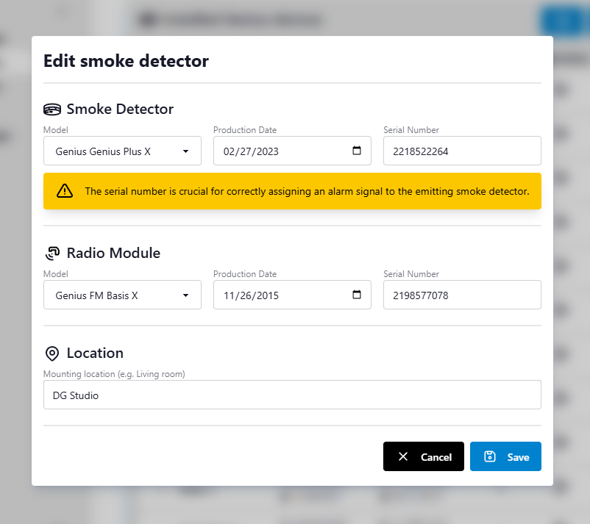This screenshot has width=590, height=524.
Task: Expand the Smoke Detector Model dropdown
Action: click(122, 151)
